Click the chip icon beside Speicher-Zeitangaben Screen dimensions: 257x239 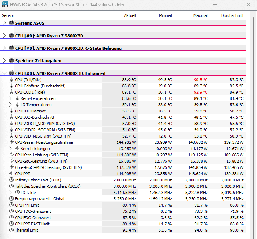click(x=11, y=60)
